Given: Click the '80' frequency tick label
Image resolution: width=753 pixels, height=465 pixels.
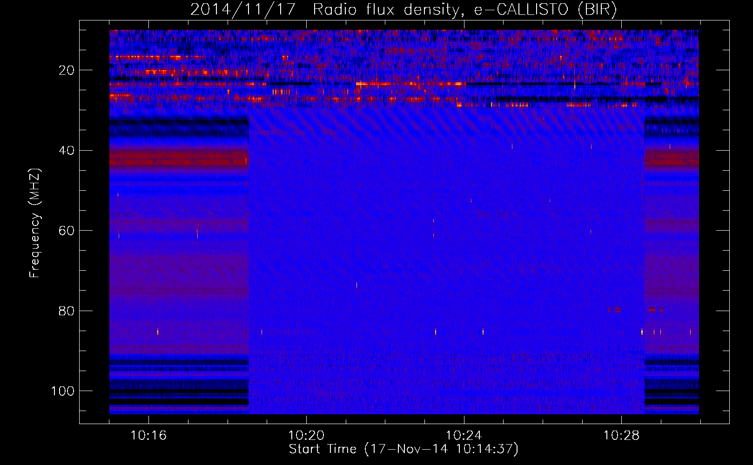Looking at the screenshot, I should [x=67, y=311].
